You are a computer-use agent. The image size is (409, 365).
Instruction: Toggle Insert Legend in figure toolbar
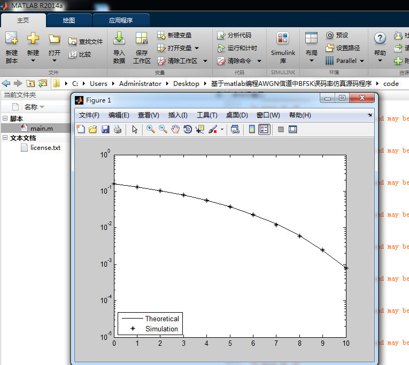[x=264, y=129]
